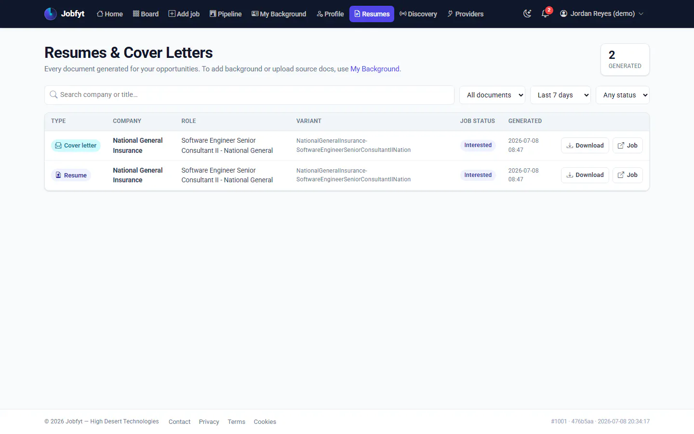Click the GENERATED column header
694x434 pixels.
(x=525, y=121)
